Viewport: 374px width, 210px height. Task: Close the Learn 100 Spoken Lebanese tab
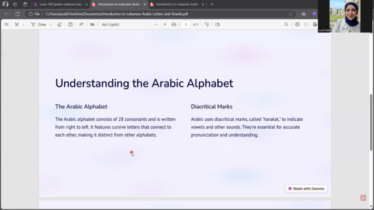pos(86,4)
